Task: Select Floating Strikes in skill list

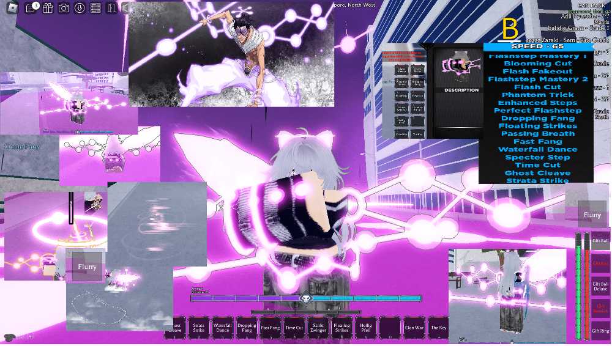Action: (538, 126)
